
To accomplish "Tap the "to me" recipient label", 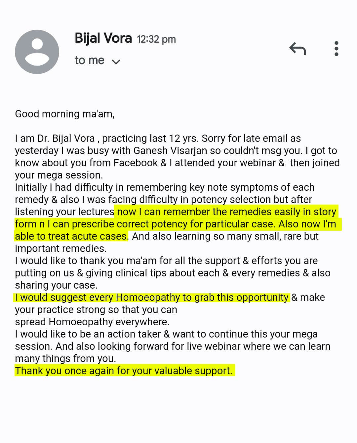I will [89, 60].
